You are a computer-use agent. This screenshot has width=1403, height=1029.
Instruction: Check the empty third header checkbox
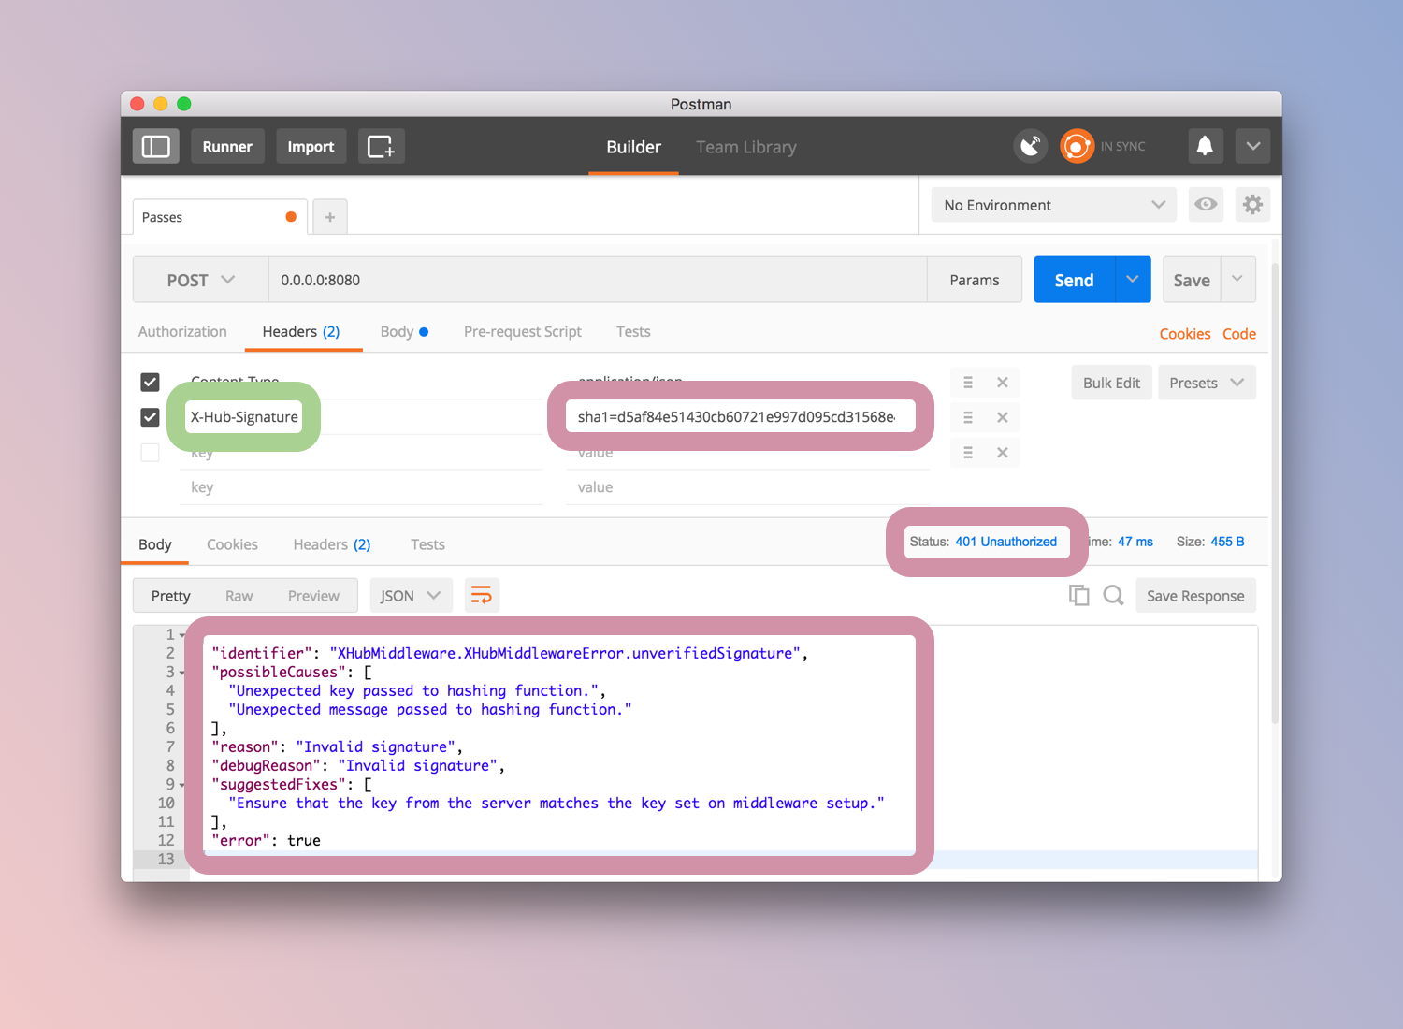[150, 453]
